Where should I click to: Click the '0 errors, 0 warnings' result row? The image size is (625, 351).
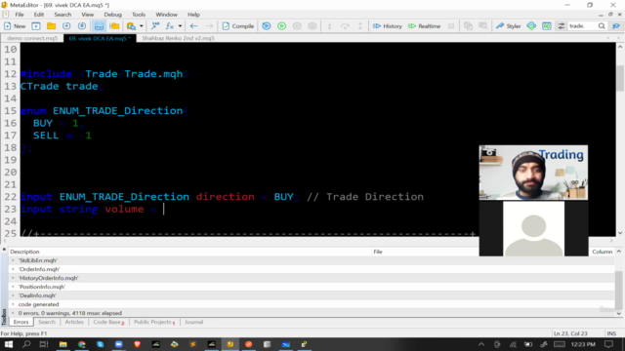(x=312, y=313)
